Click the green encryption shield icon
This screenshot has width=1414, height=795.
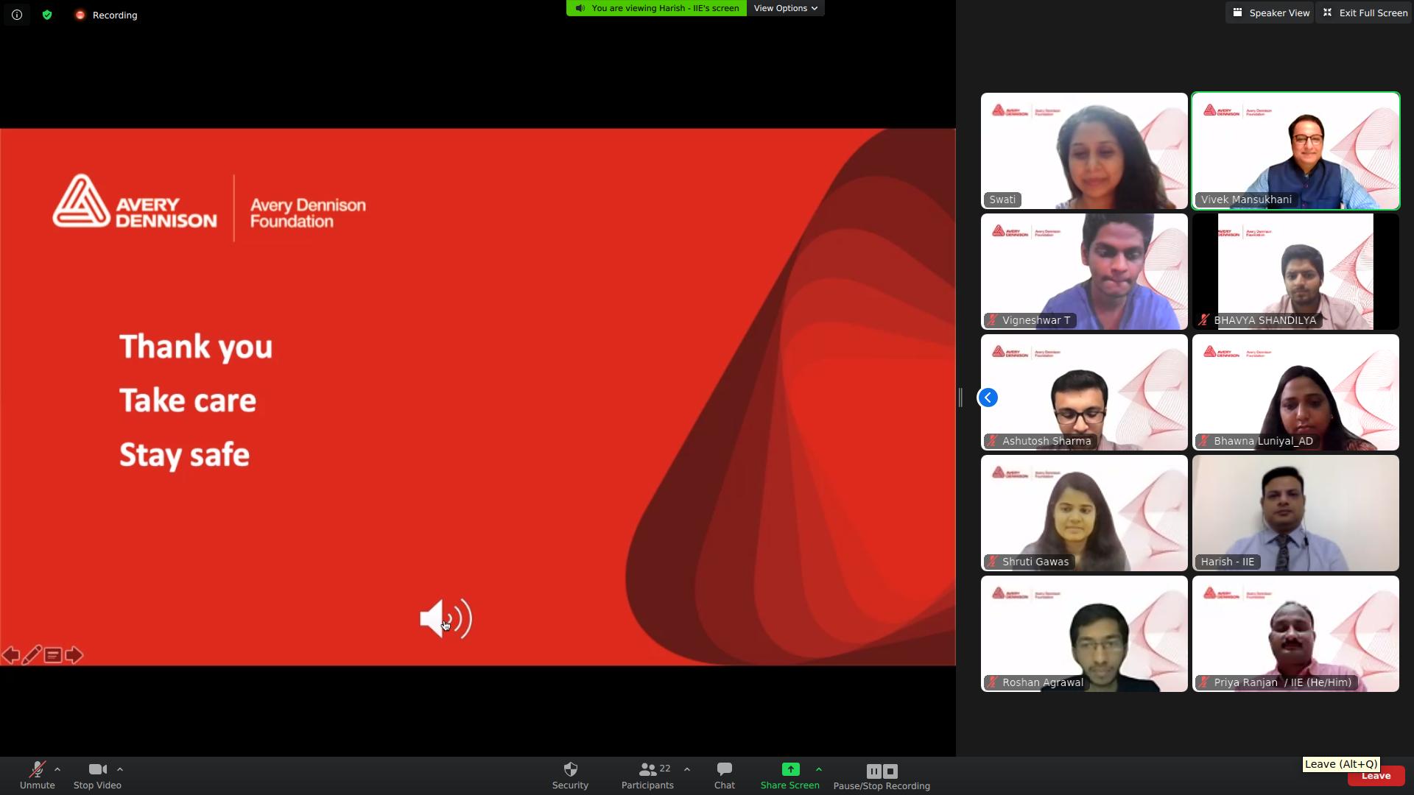click(x=47, y=15)
